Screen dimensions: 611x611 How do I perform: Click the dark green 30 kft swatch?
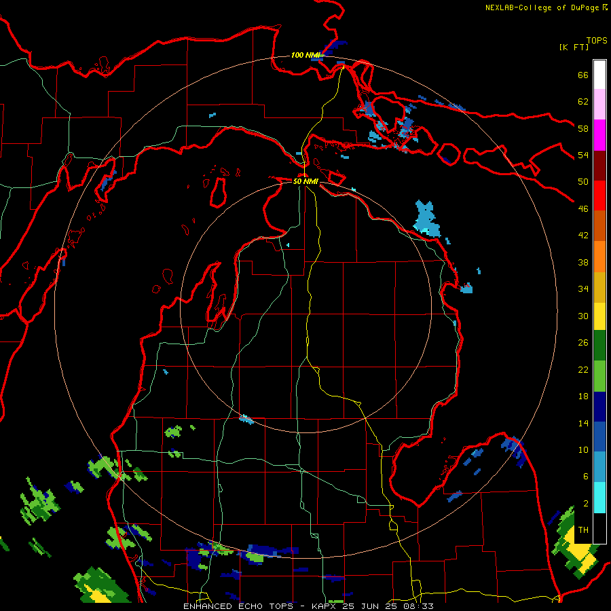coord(599,346)
